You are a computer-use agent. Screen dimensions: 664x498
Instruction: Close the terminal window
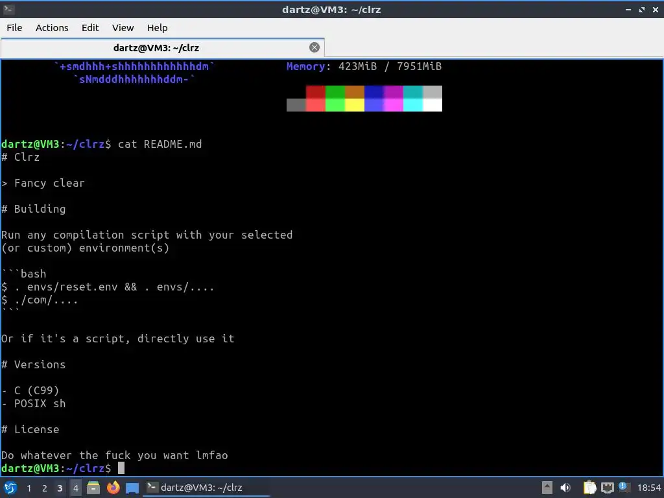(655, 9)
